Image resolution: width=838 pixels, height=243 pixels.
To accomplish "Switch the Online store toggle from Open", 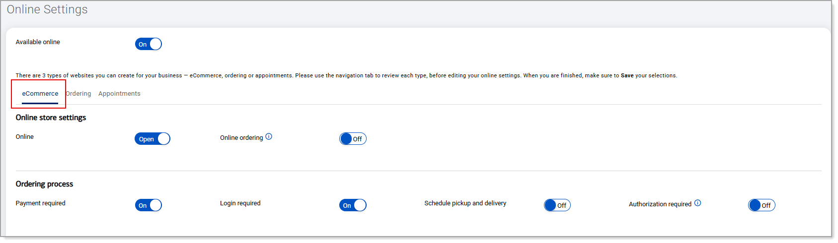I will [x=152, y=139].
